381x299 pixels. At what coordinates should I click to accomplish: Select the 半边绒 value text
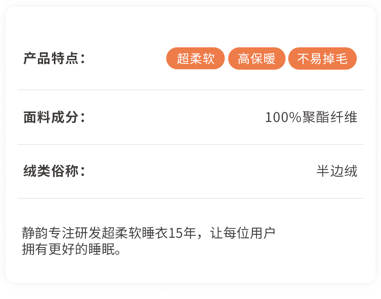click(x=337, y=171)
